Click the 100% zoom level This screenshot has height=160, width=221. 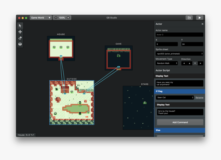[x=62, y=18]
